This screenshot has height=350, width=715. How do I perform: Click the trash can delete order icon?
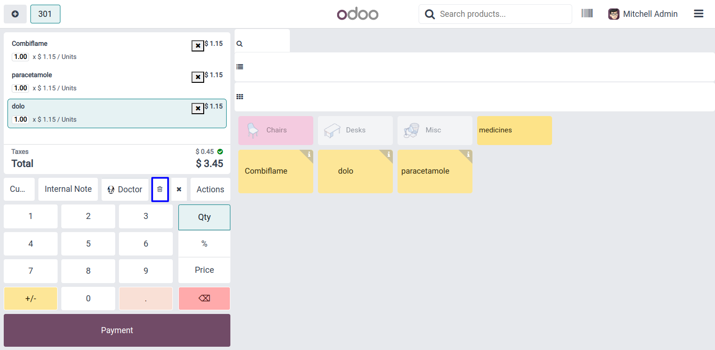click(x=160, y=190)
